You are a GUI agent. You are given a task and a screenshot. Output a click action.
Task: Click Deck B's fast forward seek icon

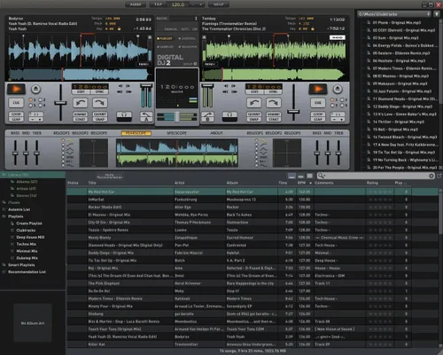(x=234, y=91)
